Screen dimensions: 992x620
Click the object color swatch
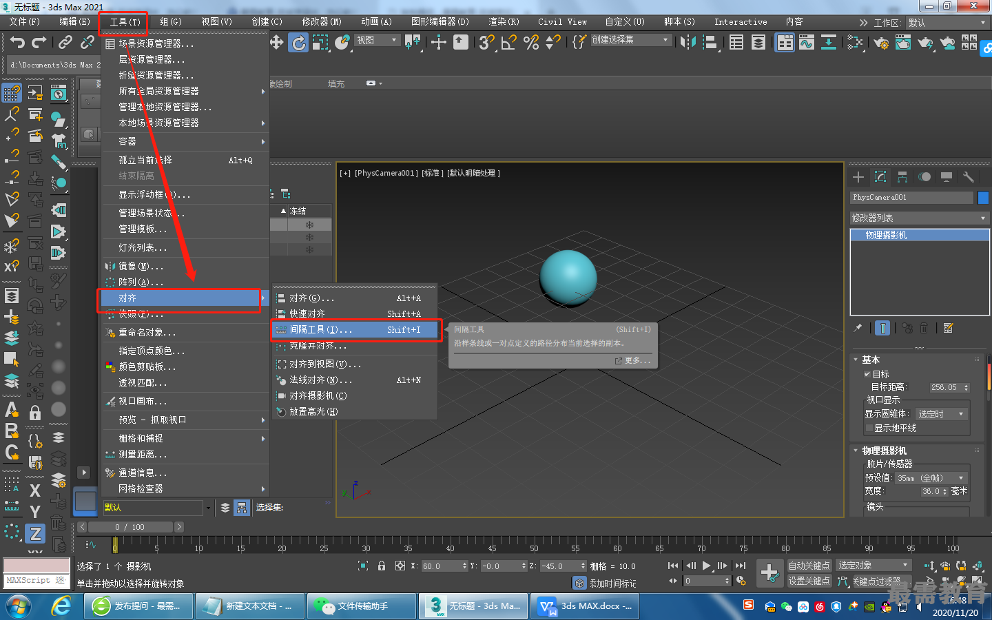pos(984,198)
